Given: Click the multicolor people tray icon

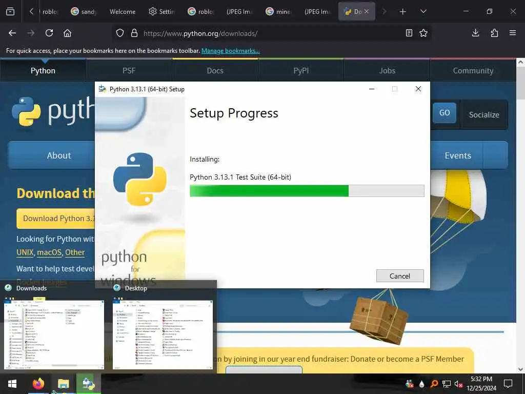Looking at the screenshot, I should coord(410,384).
